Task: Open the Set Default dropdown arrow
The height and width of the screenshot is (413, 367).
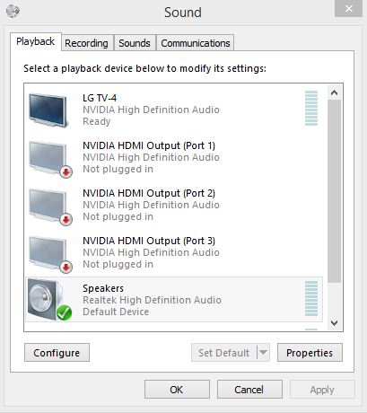Action: point(263,353)
